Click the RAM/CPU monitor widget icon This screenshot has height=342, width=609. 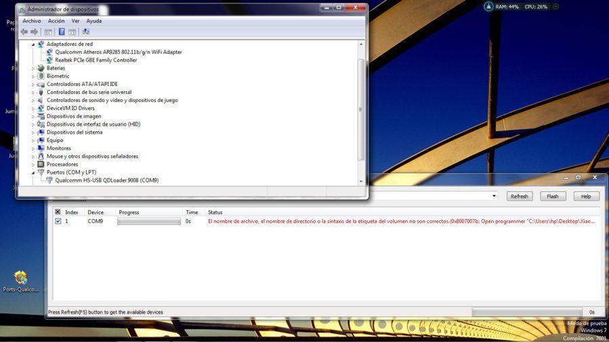click(488, 6)
